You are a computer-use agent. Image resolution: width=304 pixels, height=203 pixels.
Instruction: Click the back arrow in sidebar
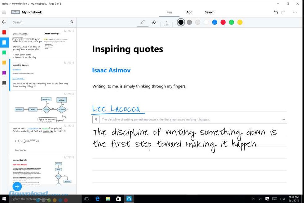4,22
